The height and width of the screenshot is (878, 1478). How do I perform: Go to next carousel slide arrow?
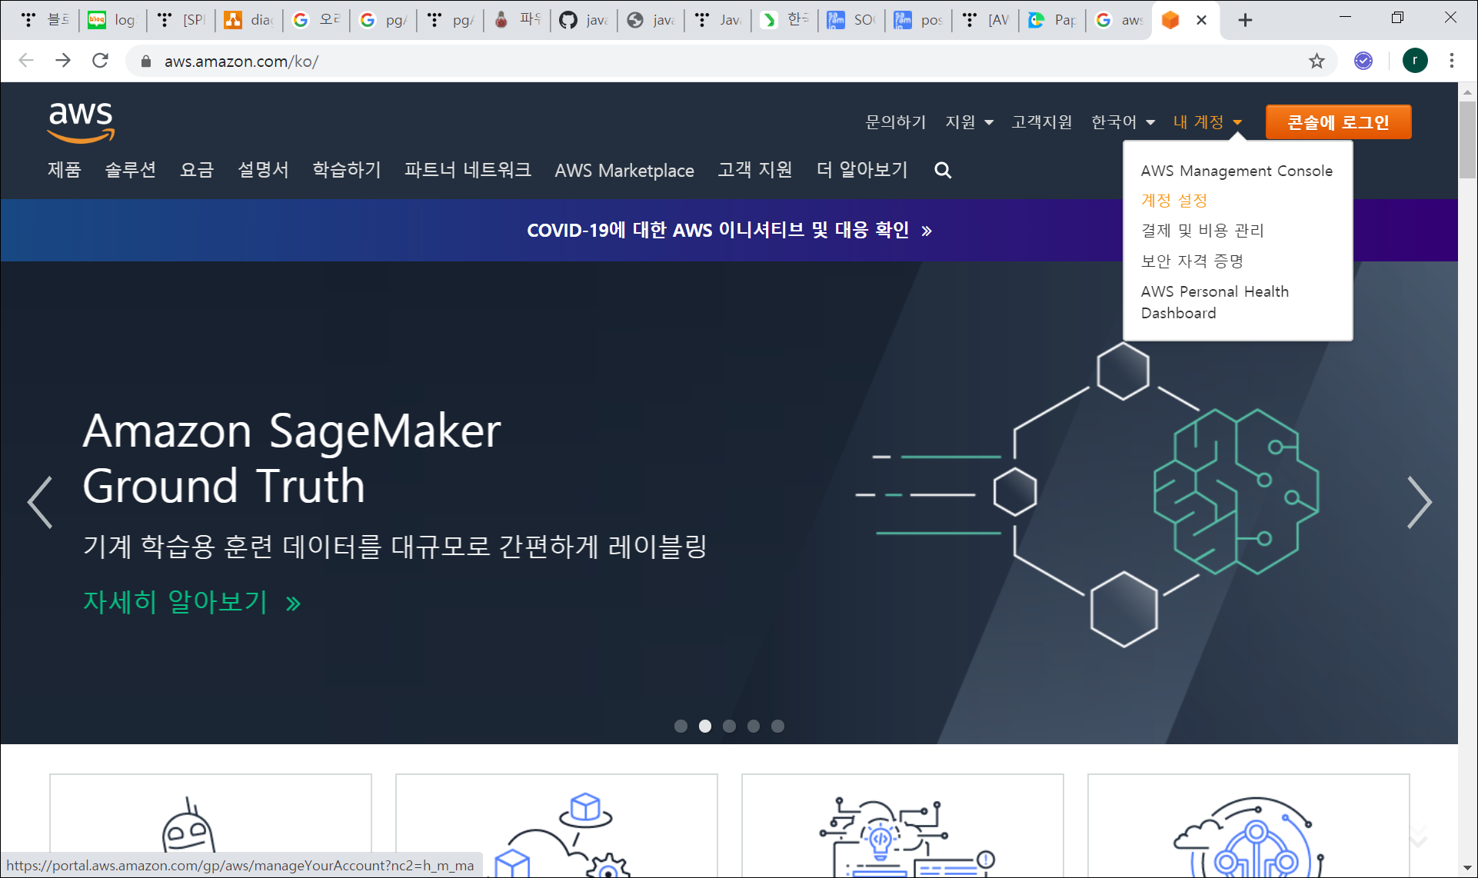[x=1419, y=502]
